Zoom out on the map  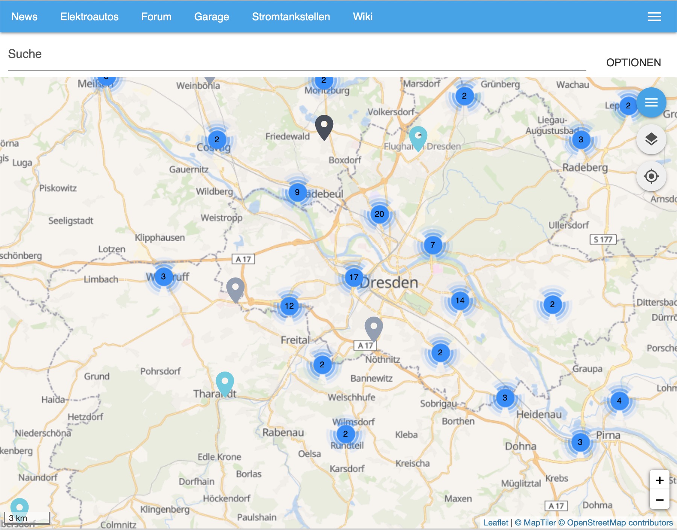[x=659, y=500]
